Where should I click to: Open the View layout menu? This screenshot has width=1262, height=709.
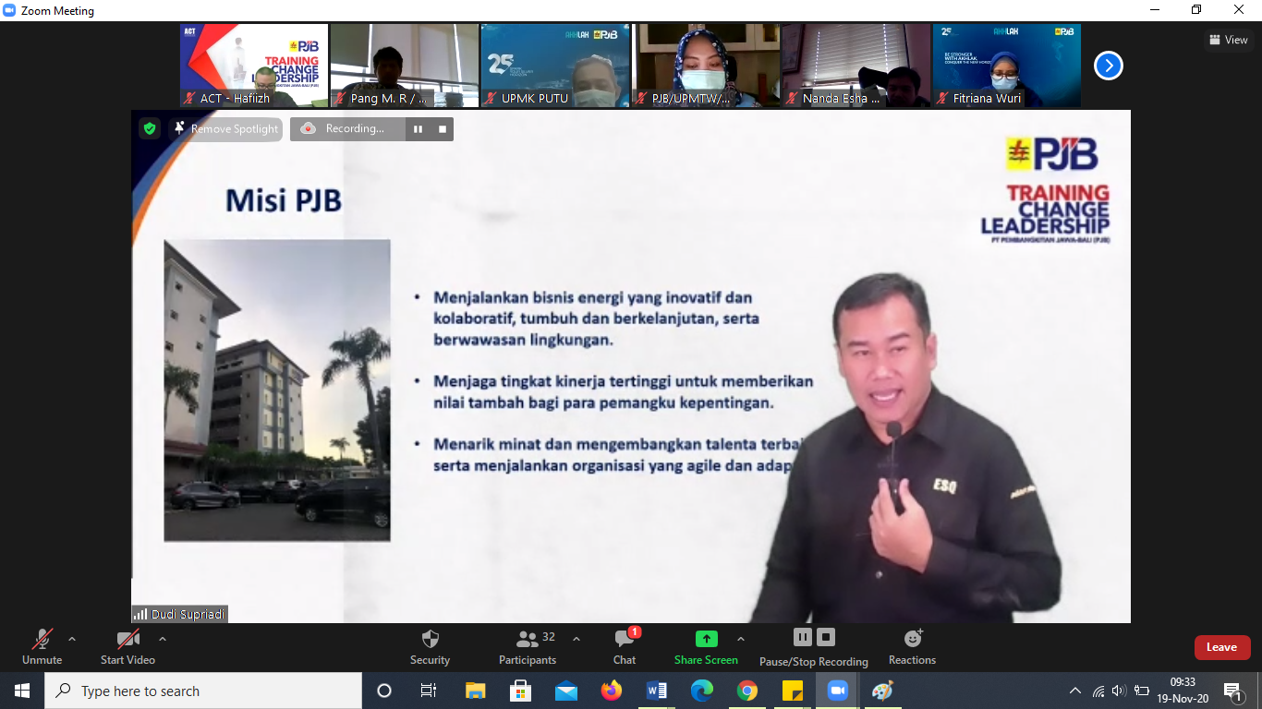click(1228, 40)
